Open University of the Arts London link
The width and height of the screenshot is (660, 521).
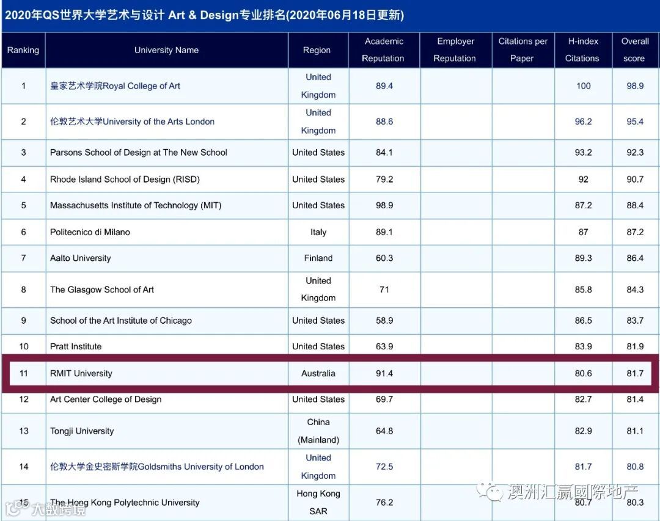tap(132, 122)
